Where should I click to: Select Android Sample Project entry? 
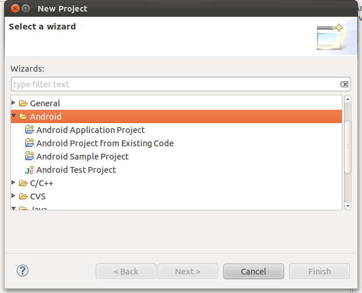82,157
